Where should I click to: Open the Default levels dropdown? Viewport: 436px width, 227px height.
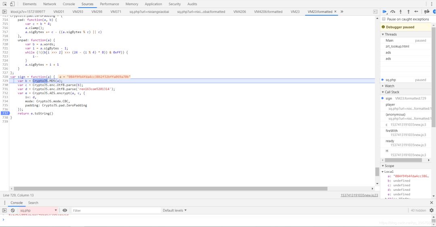pyautogui.click(x=175, y=210)
